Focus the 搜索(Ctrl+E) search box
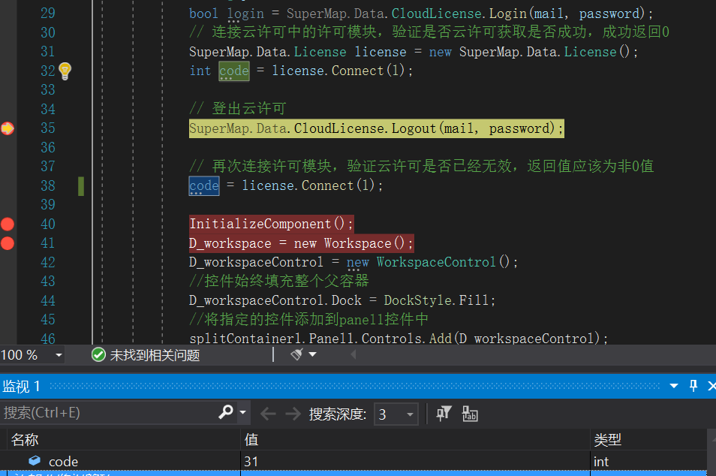Image resolution: width=716 pixels, height=476 pixels. (x=110, y=412)
